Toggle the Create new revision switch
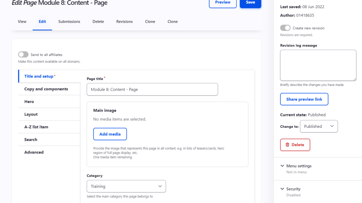The height and width of the screenshot is (203, 362). [285, 28]
